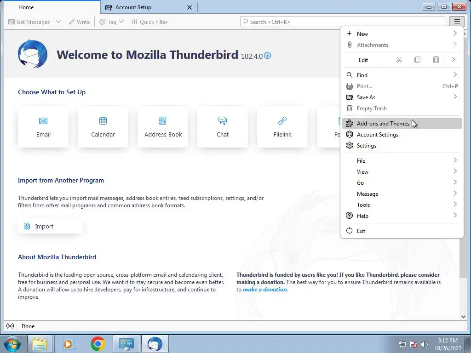Click the page scrollbar down arrow
This screenshot has width=471, height=353.
click(x=463, y=317)
